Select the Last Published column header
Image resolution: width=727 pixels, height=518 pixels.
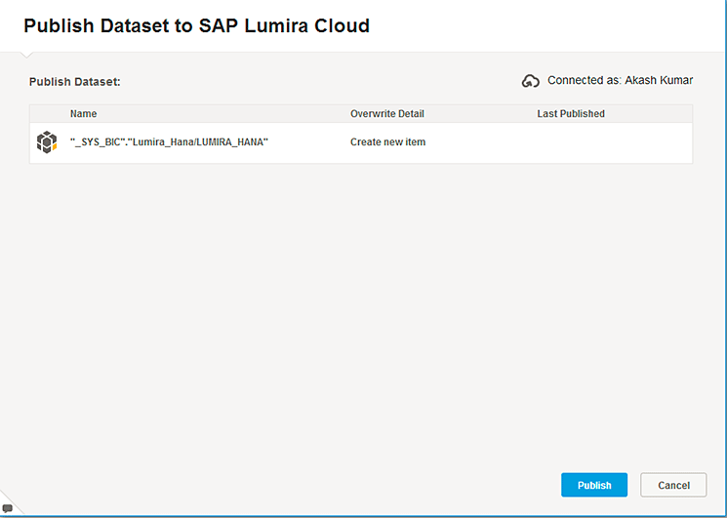(571, 114)
